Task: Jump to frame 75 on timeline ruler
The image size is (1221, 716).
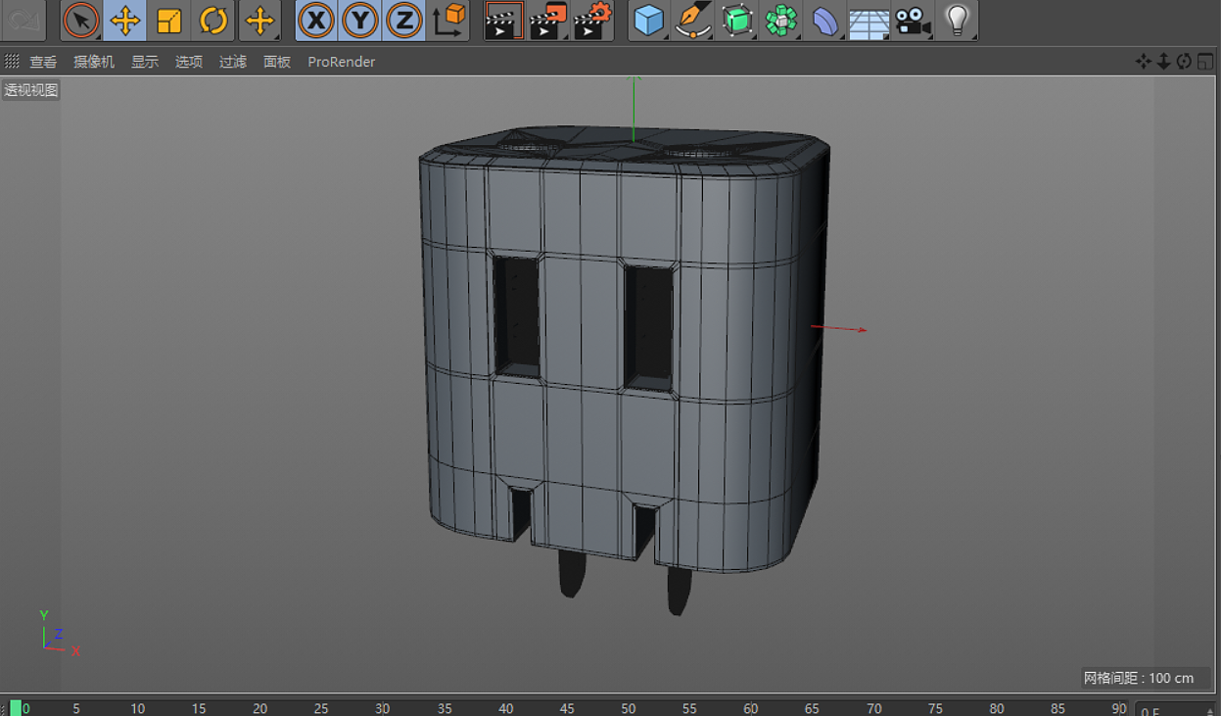Action: 935,708
